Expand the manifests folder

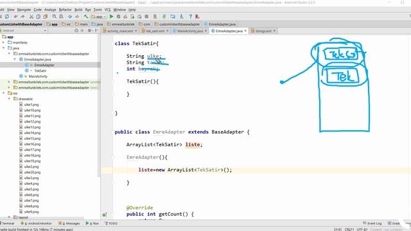pyautogui.click(x=4, y=42)
